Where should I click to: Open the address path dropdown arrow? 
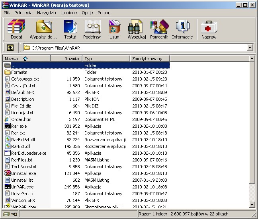pos(250,48)
